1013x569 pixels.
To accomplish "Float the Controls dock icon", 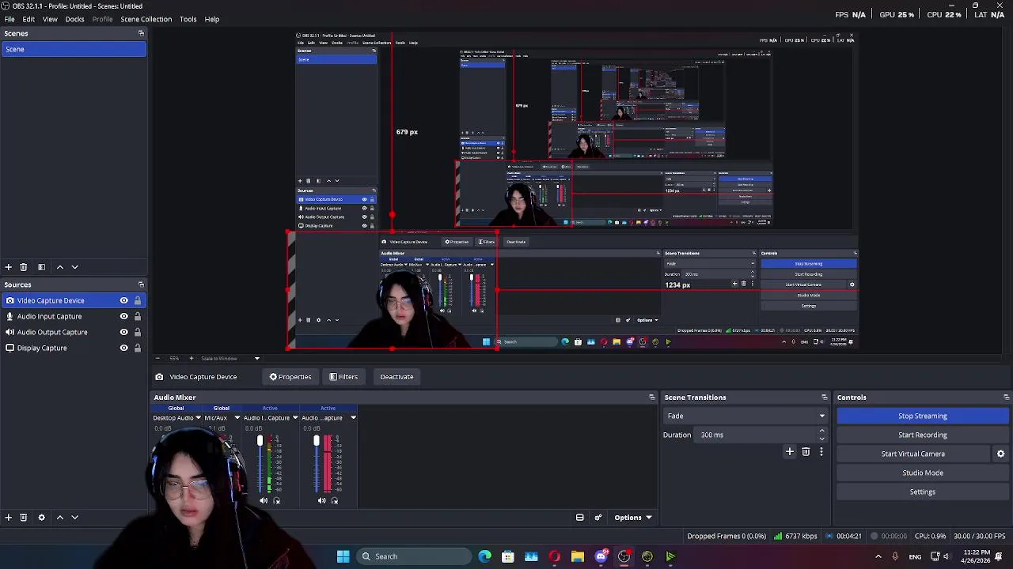I will 1006,398.
